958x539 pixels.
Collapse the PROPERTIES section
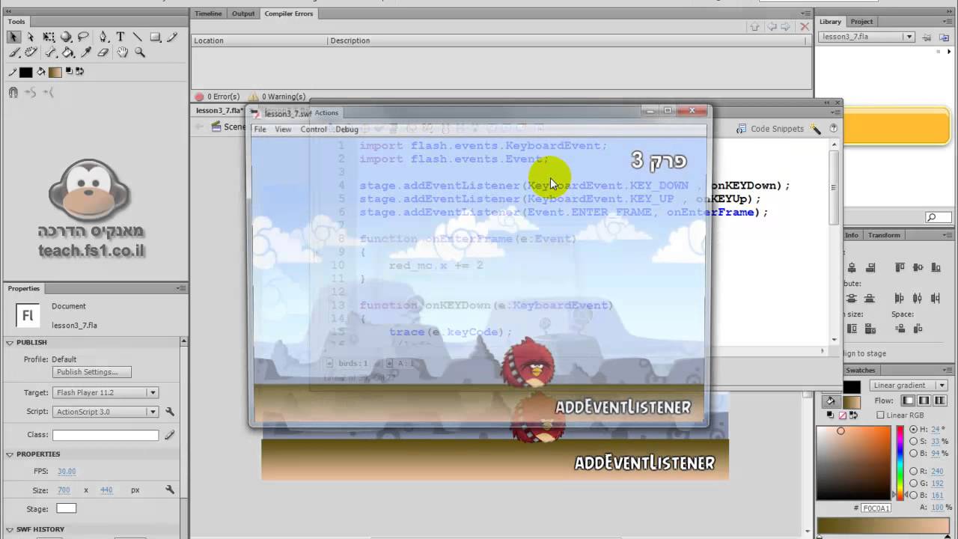pyautogui.click(x=10, y=454)
